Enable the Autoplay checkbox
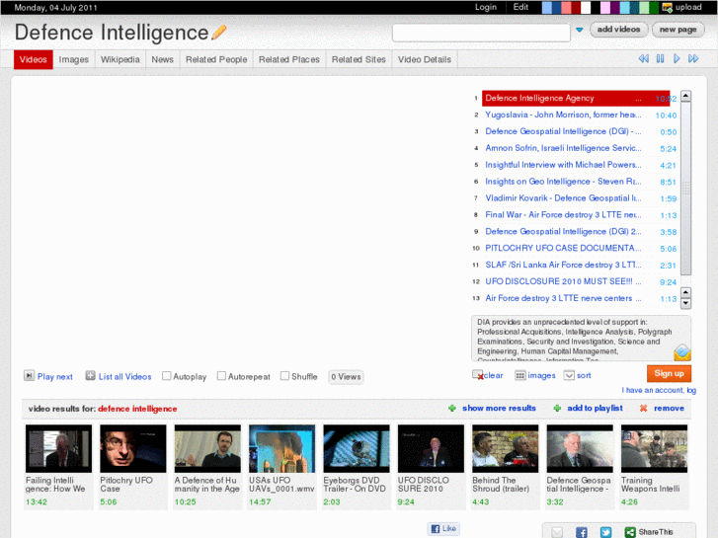Viewport: 718px width, 538px height. (167, 376)
